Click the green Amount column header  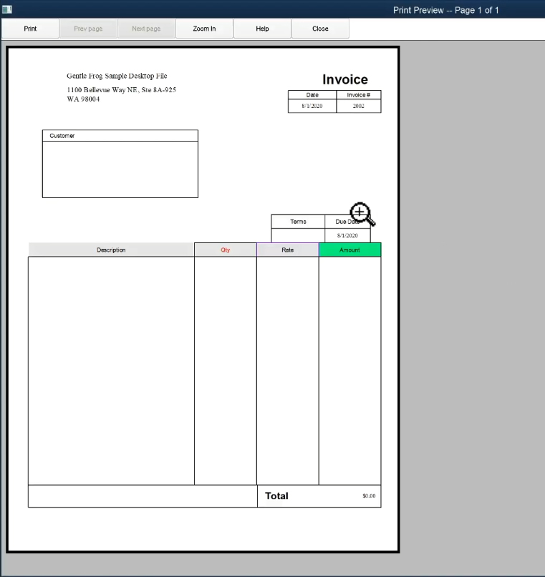[349, 250]
